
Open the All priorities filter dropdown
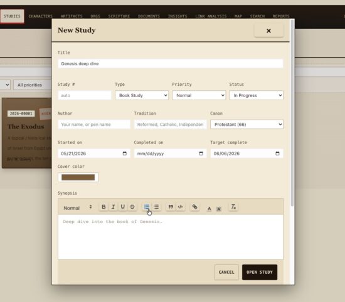(x=33, y=85)
